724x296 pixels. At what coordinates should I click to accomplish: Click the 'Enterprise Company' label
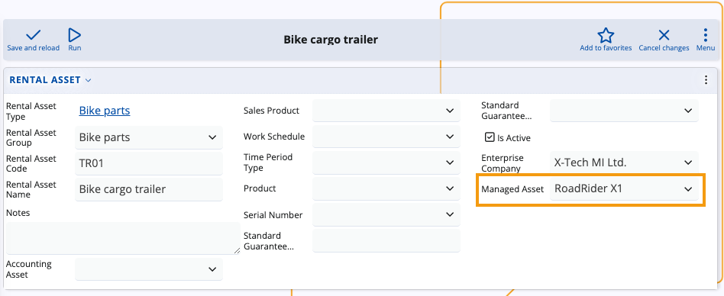[x=503, y=163]
